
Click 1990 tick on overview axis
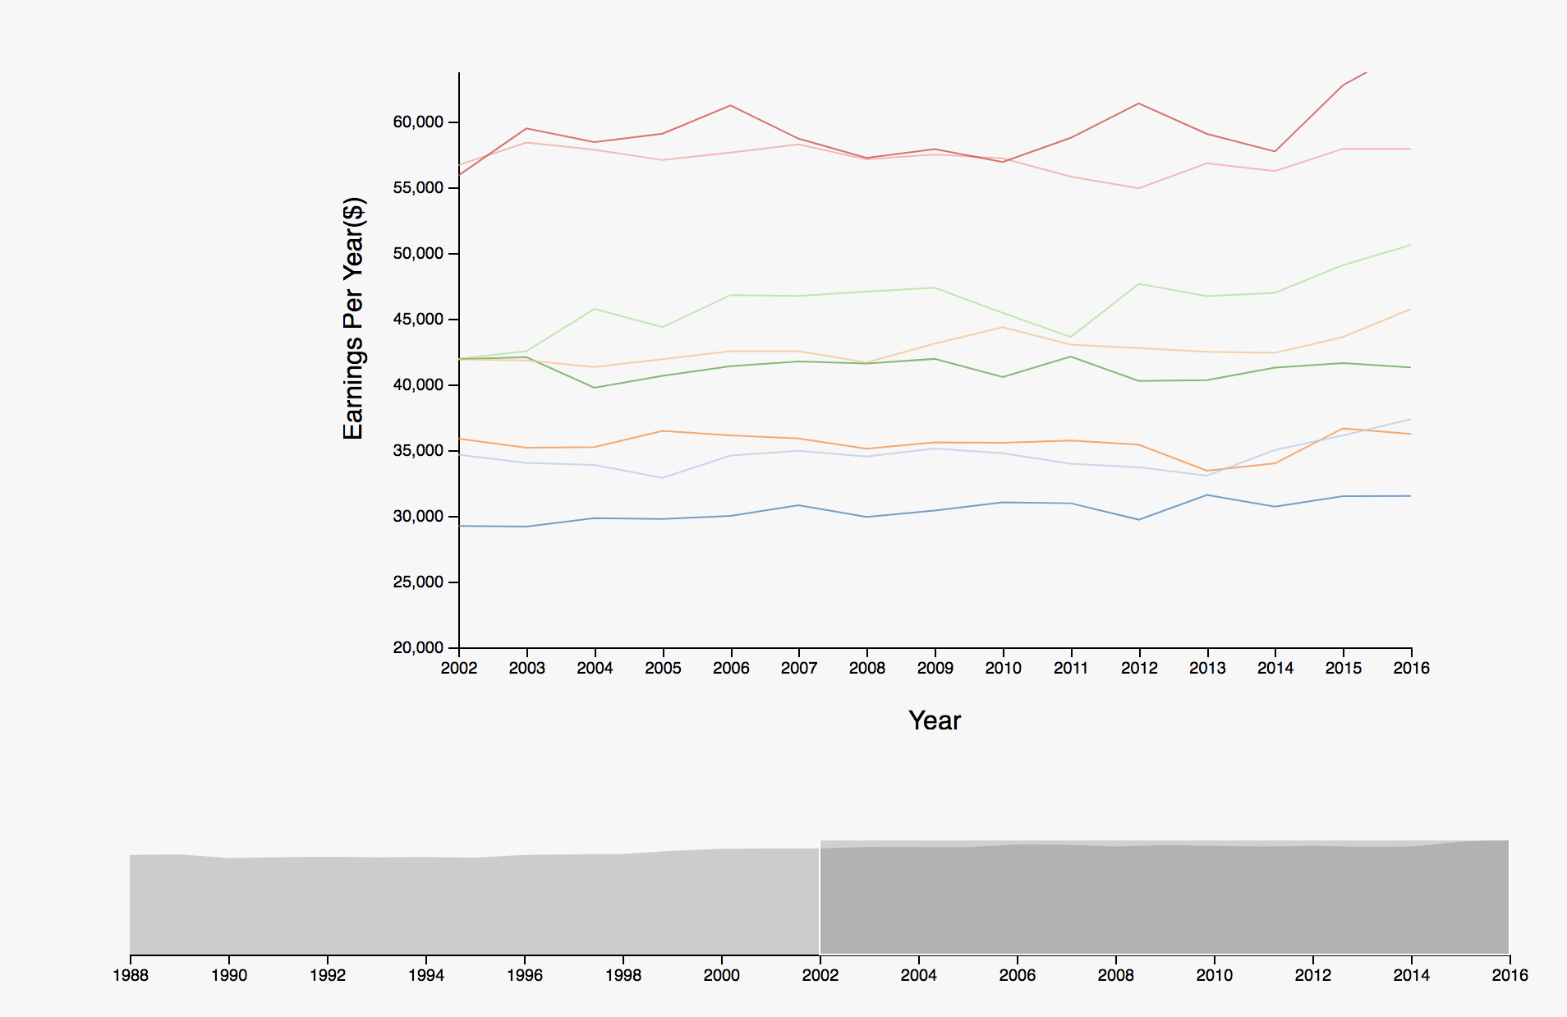pos(229,975)
